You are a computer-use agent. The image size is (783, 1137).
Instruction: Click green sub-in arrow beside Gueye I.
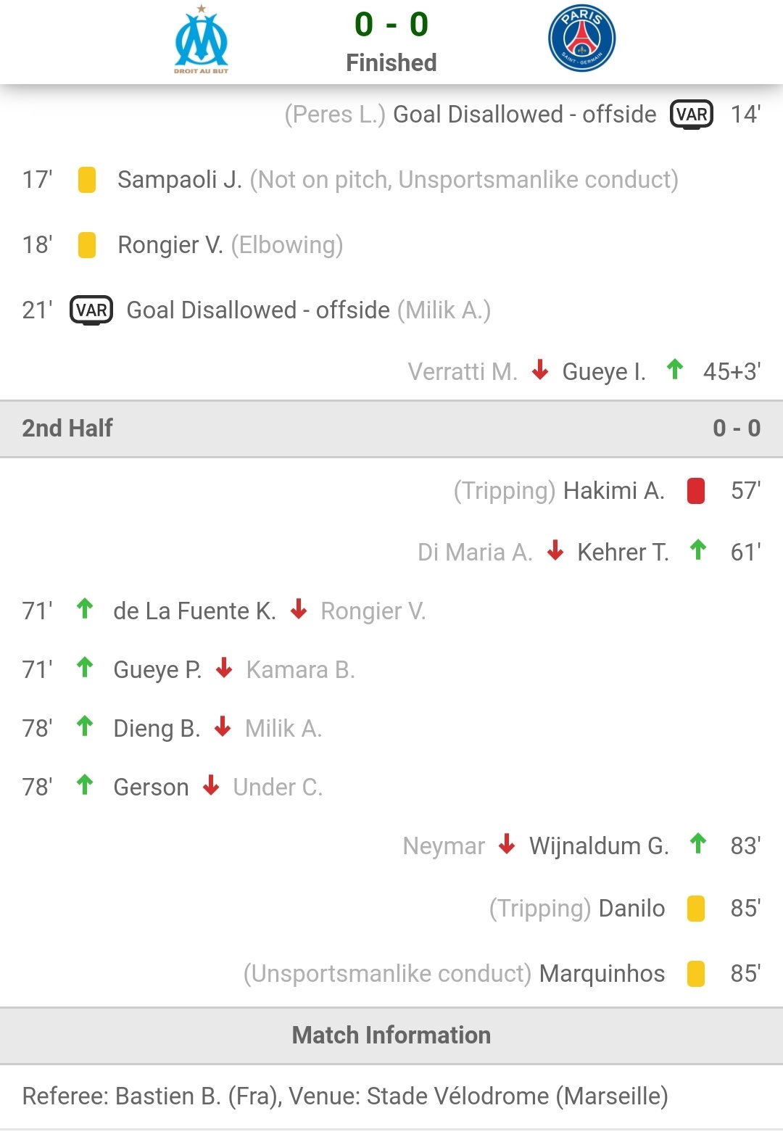point(675,370)
